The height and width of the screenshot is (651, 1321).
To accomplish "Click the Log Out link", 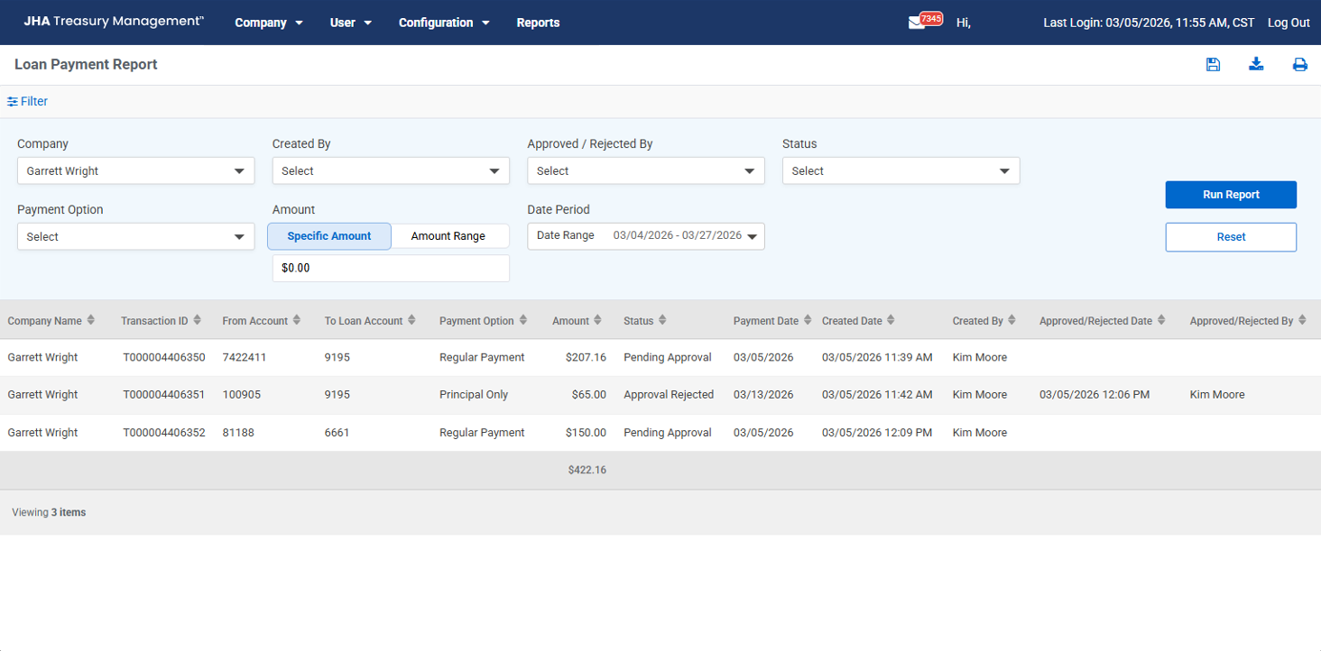I will pos(1289,23).
